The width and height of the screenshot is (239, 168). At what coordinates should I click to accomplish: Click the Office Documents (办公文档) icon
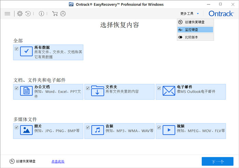click(26, 91)
